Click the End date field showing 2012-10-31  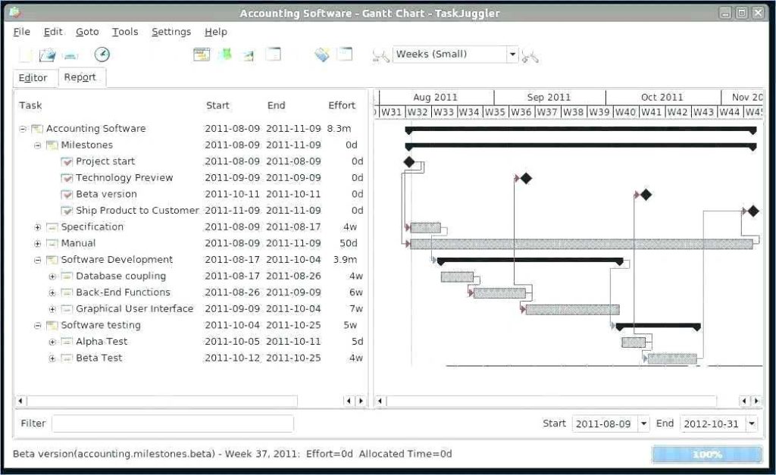713,423
